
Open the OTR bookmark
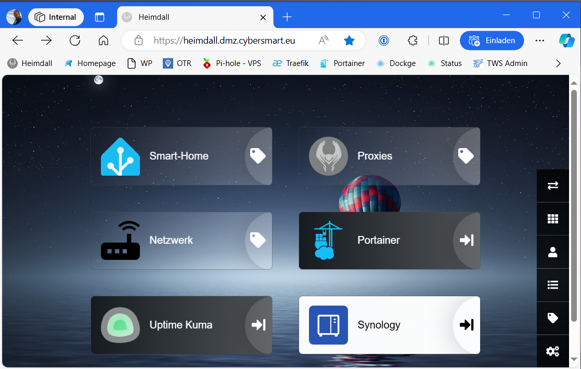pyautogui.click(x=177, y=63)
